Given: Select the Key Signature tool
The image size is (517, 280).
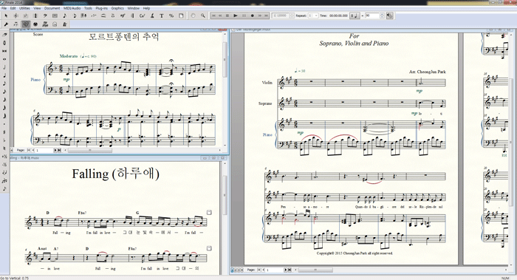Looking at the screenshot, I should pos(25,16).
